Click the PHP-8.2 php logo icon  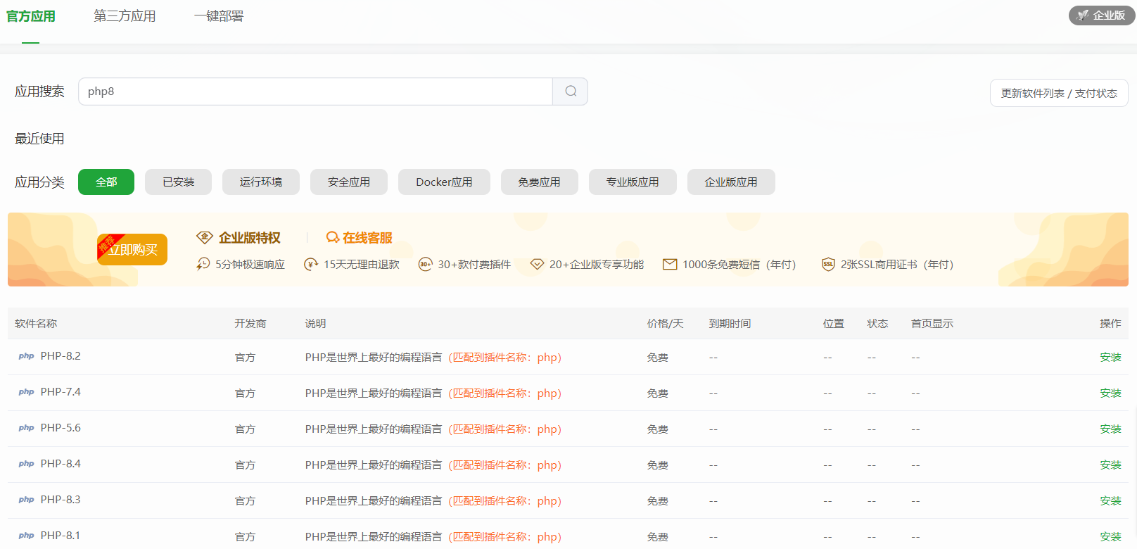click(x=26, y=356)
